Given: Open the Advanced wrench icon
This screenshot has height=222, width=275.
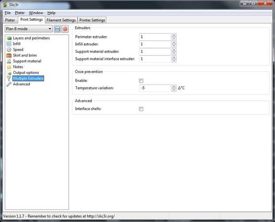Looking at the screenshot, I should [9, 84].
